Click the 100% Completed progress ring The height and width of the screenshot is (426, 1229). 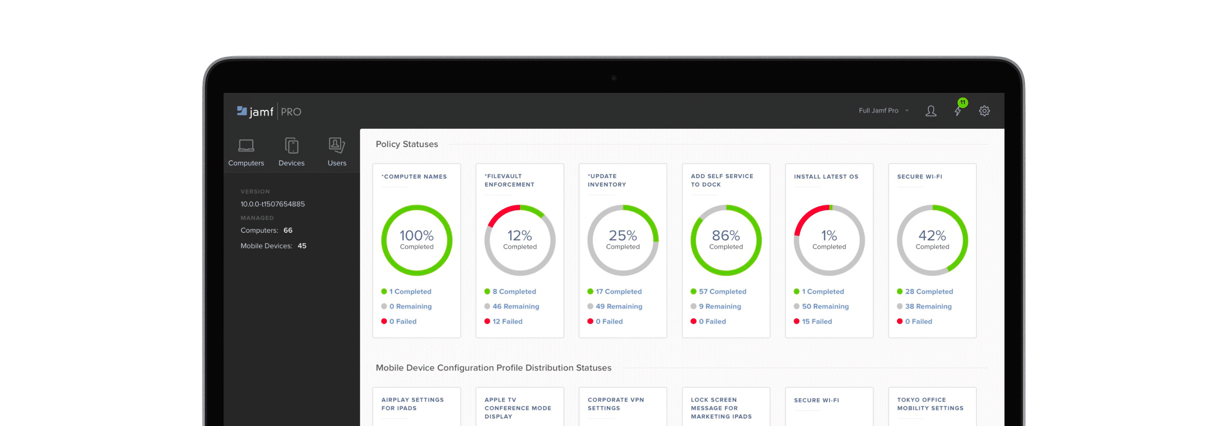(x=416, y=240)
